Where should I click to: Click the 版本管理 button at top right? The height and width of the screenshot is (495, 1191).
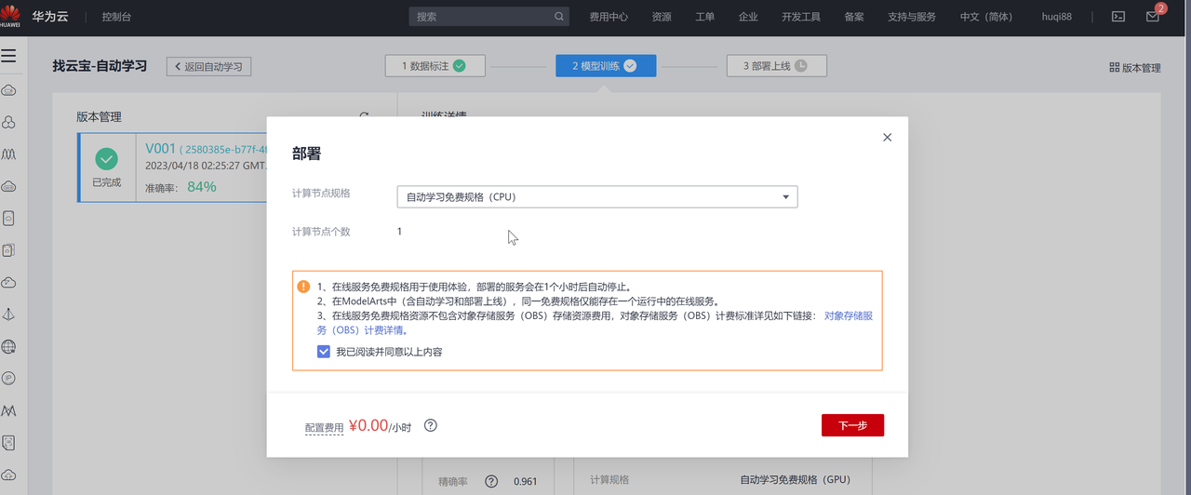(x=1135, y=67)
